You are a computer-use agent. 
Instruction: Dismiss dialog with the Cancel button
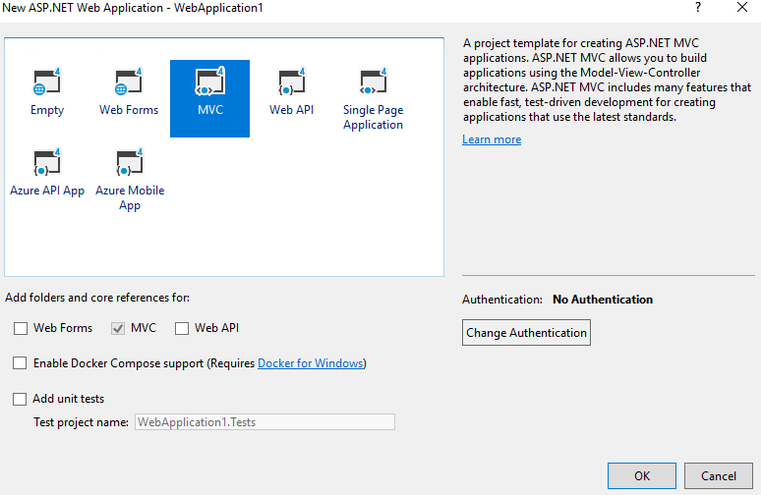[x=719, y=475]
